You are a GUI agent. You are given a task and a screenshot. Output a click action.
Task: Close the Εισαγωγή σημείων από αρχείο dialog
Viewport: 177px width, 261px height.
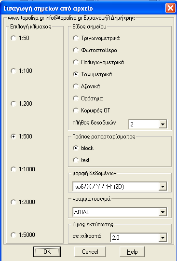(x=170, y=8)
